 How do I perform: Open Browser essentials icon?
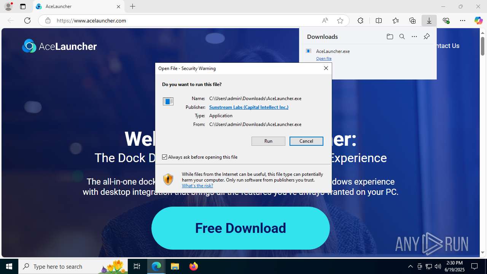[x=446, y=21]
